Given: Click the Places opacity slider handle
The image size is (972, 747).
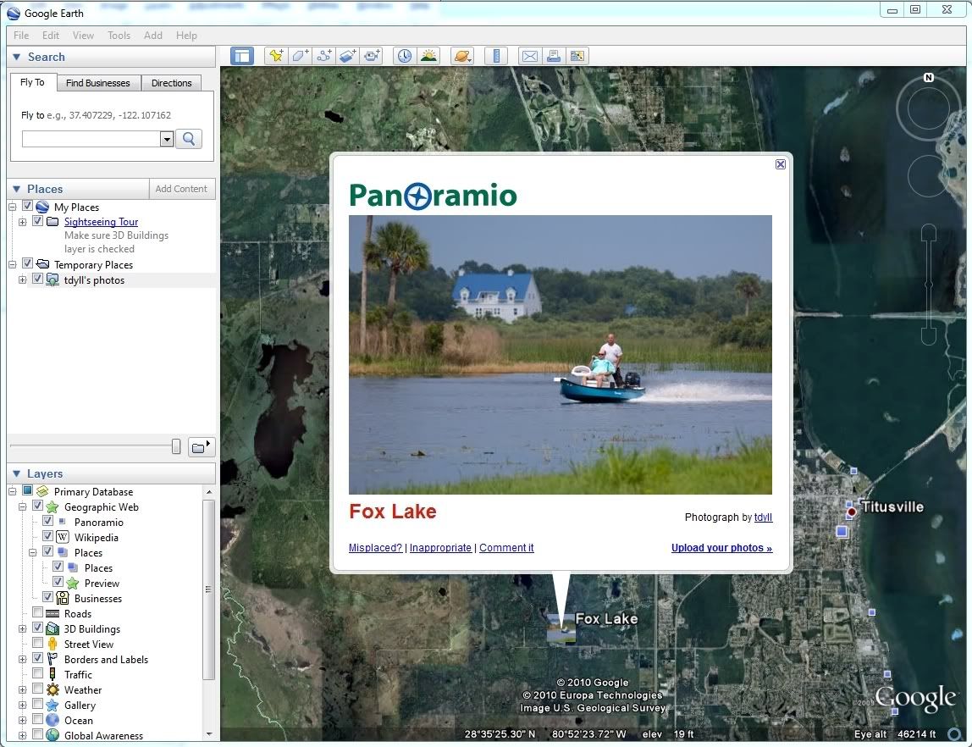Looking at the screenshot, I should coord(176,446).
